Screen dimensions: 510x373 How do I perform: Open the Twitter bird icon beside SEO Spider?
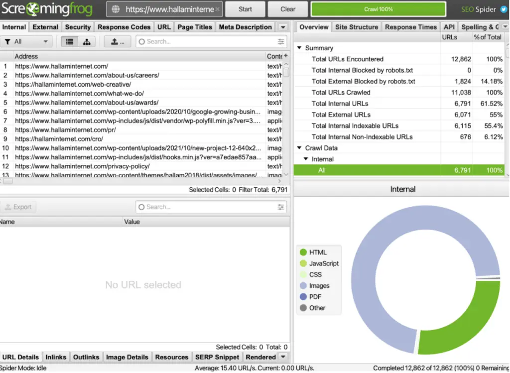click(504, 9)
